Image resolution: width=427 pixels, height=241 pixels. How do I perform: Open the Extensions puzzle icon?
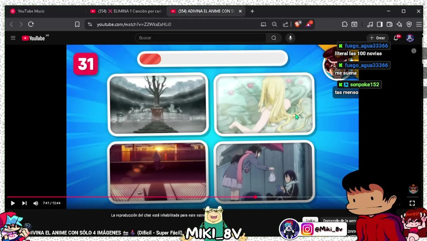point(345,24)
